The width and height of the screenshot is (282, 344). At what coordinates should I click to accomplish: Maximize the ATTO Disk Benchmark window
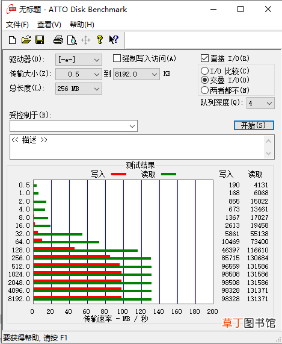tap(241, 10)
